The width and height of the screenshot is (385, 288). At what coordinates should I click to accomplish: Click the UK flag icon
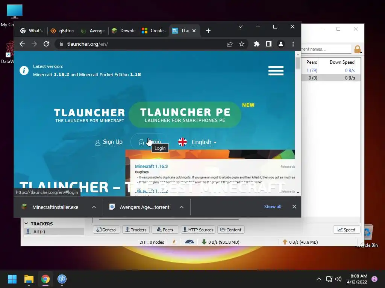point(182,142)
